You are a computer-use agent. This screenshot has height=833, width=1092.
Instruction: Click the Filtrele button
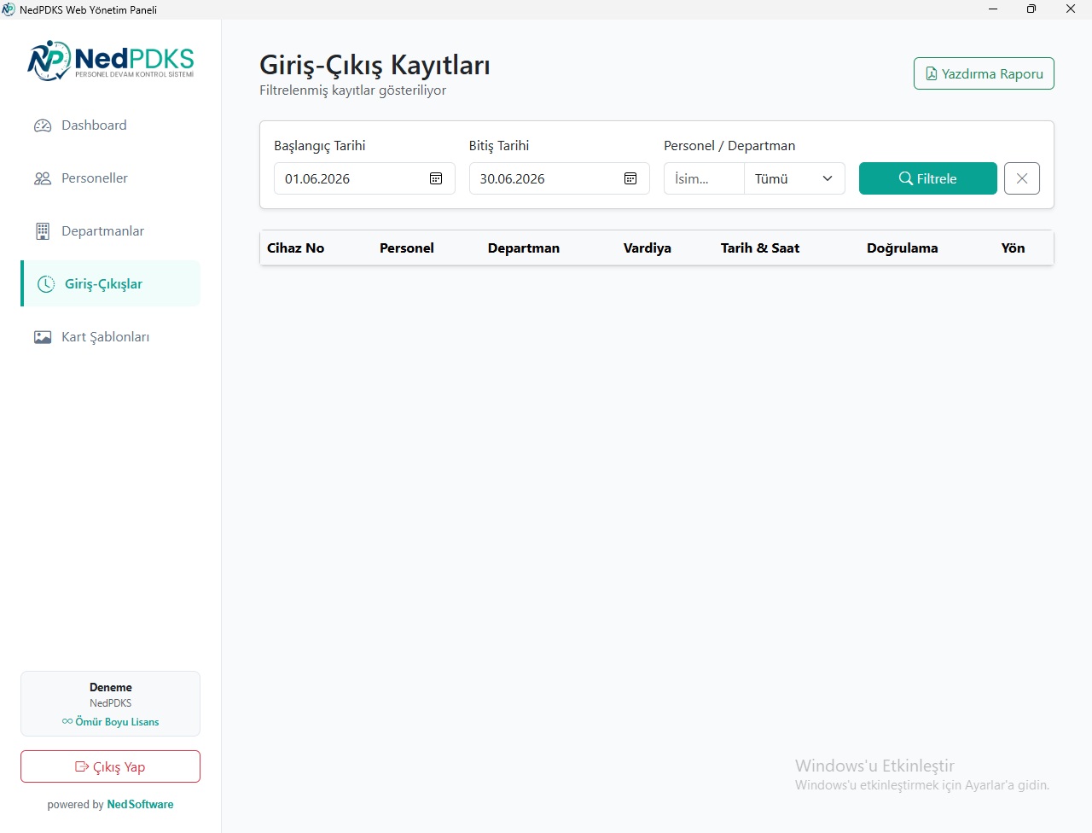tap(927, 178)
